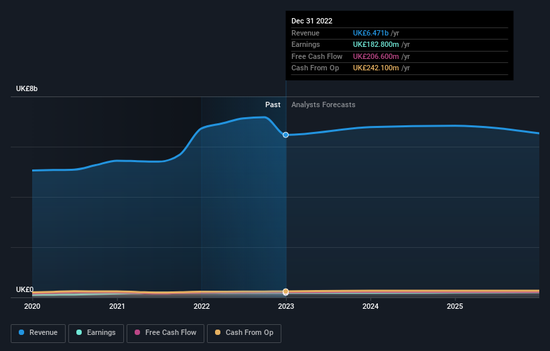
Task: Toggle the Cash From Op legend button
Action: pyautogui.click(x=244, y=333)
